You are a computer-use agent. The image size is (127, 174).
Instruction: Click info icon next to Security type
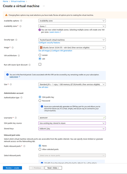click(x=16, y=40)
